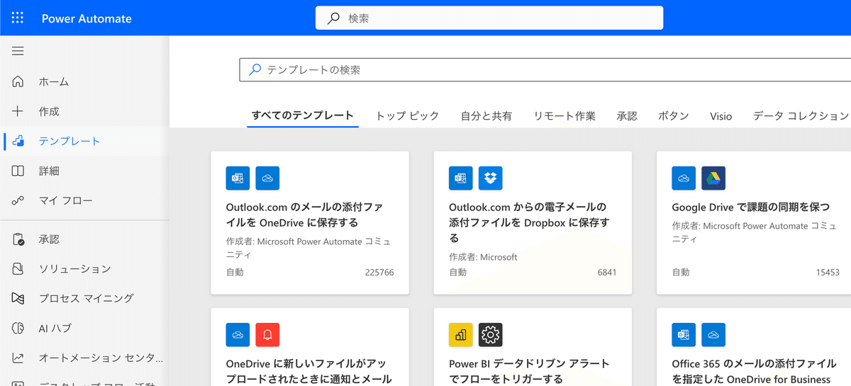Viewport: 851px width, 386px height.
Task: Click Outlook icon on the Office 365 card
Action: (x=684, y=335)
